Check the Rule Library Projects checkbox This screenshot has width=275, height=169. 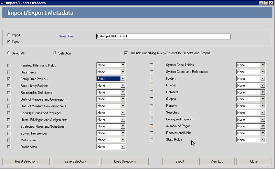click(x=9, y=86)
